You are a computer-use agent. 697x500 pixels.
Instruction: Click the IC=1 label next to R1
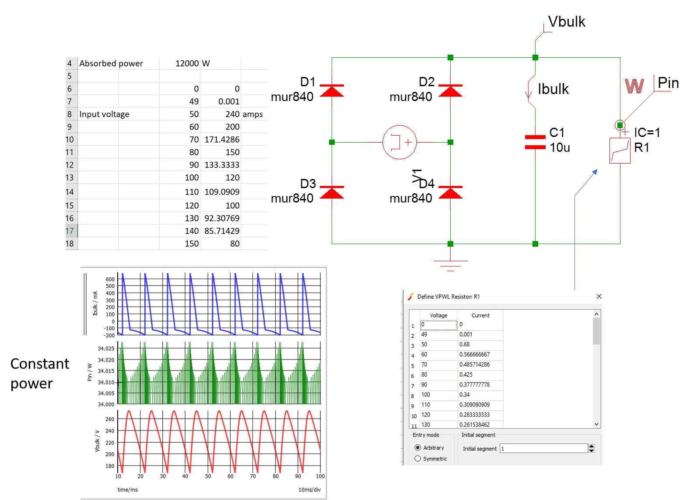coord(647,133)
